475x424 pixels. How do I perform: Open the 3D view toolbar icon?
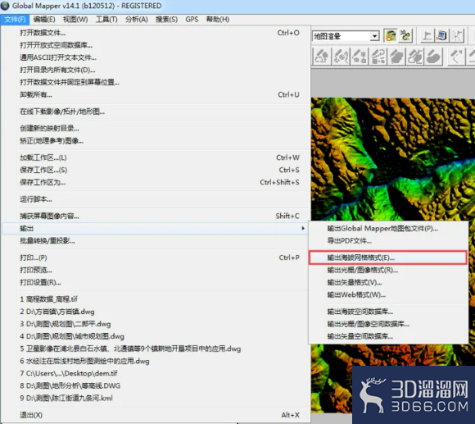click(405, 36)
